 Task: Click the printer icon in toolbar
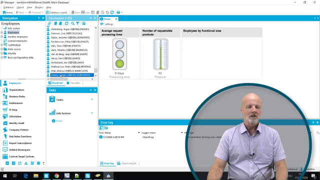[x=118, y=12]
